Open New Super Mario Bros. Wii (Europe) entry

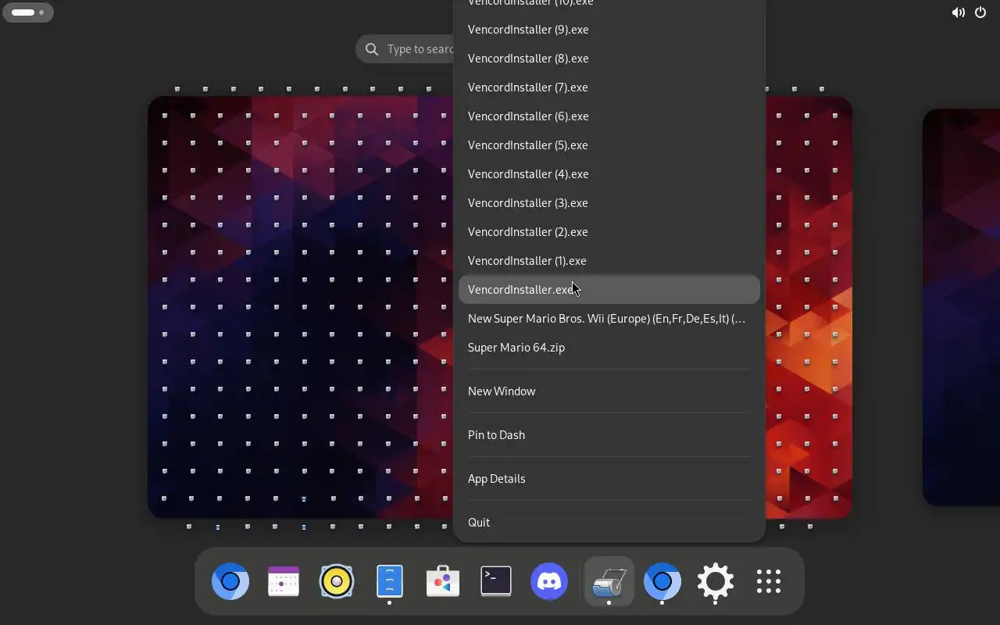pyautogui.click(x=609, y=319)
